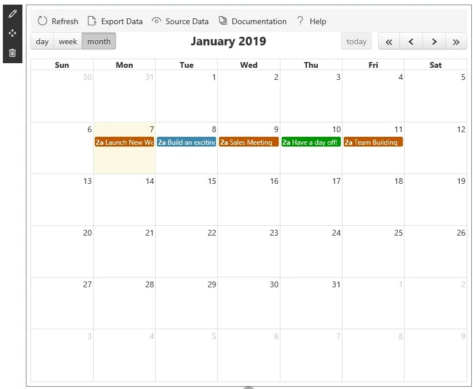473x389 pixels.
Task: Switch to week view
Action: pyautogui.click(x=68, y=41)
